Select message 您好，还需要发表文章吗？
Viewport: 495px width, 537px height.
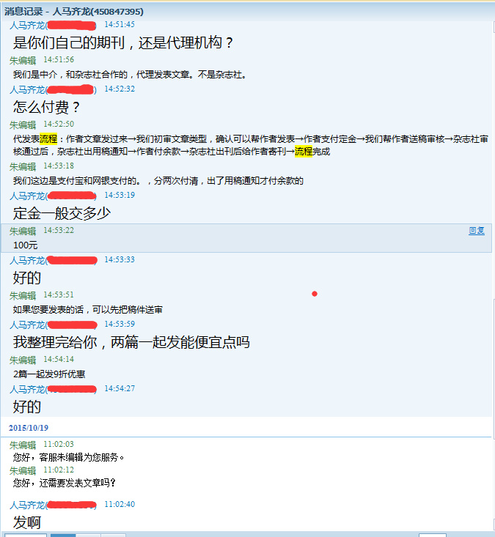coord(65,483)
